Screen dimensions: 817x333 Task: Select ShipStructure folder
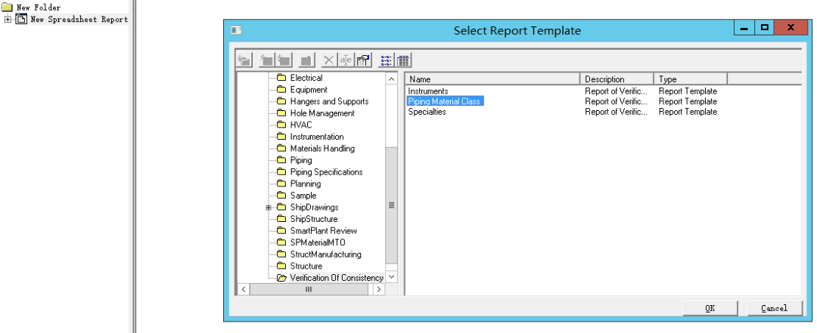click(x=314, y=219)
